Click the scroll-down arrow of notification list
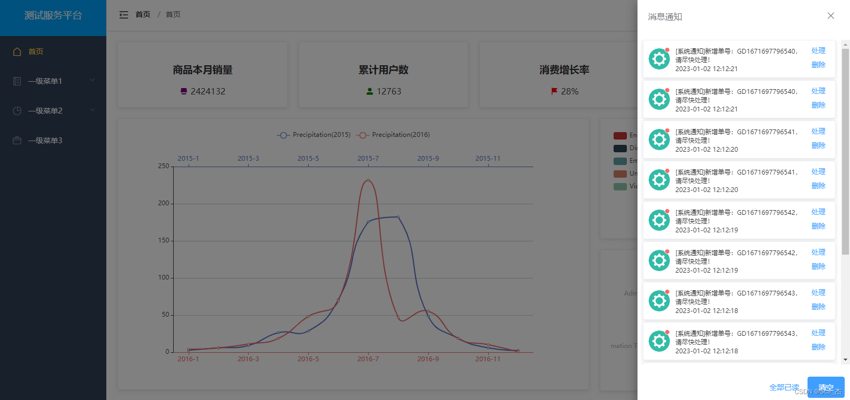 coord(845,359)
